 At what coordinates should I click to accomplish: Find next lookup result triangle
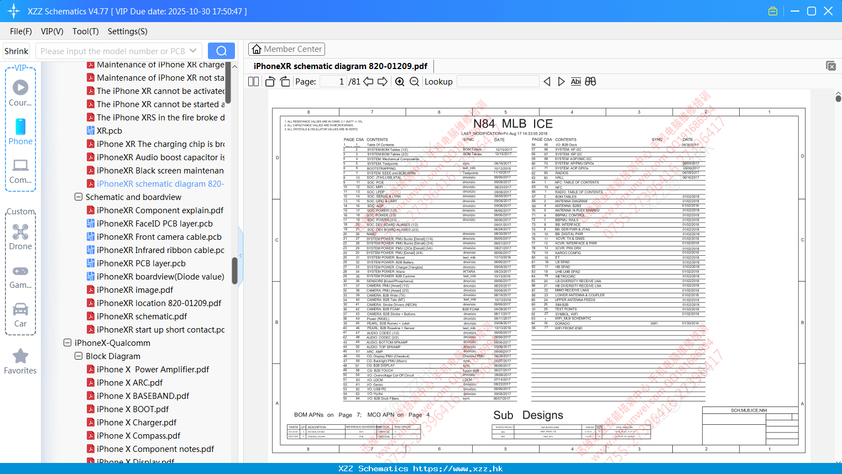click(x=561, y=82)
